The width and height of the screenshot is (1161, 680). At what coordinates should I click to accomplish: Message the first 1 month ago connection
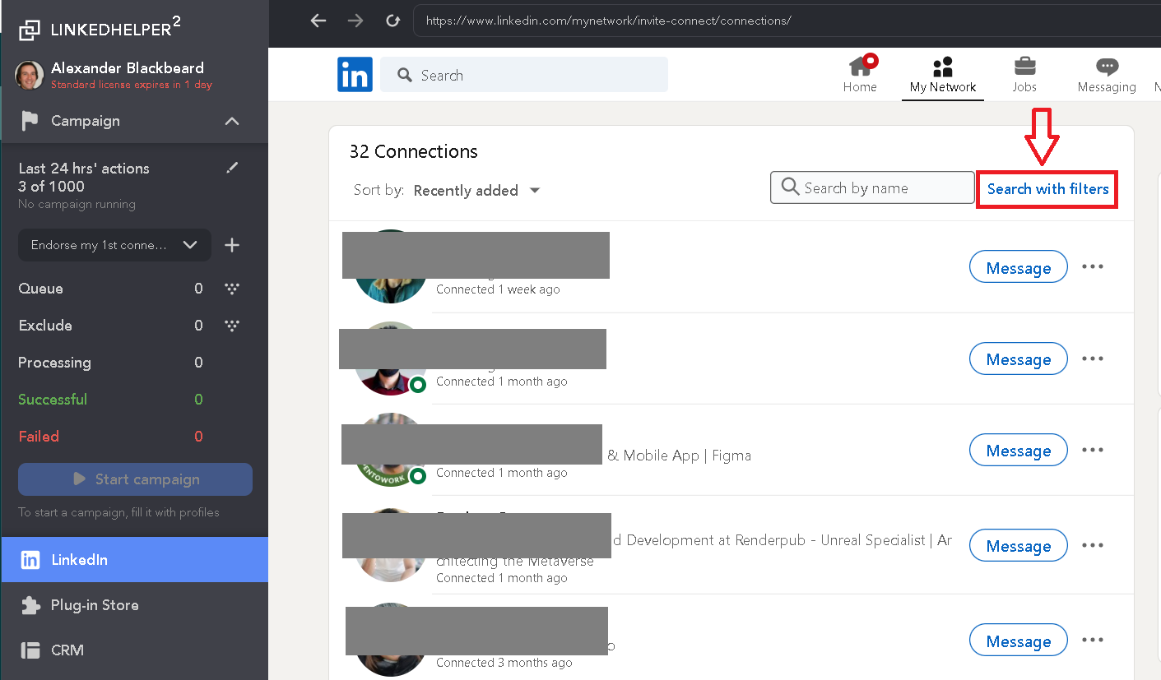[x=1019, y=359]
